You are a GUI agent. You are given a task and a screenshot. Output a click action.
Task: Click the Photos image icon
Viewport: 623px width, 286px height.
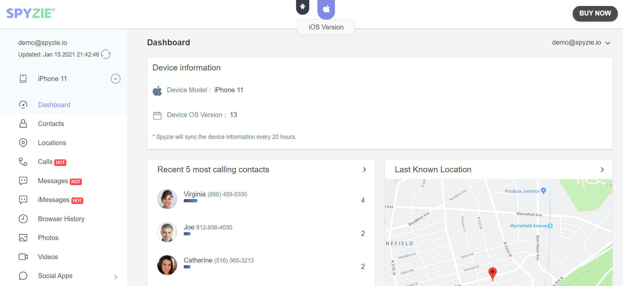pyautogui.click(x=23, y=238)
